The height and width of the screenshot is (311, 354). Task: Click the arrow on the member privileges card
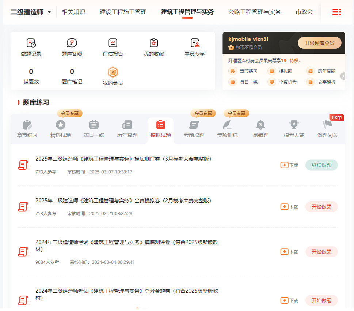pos(343,76)
